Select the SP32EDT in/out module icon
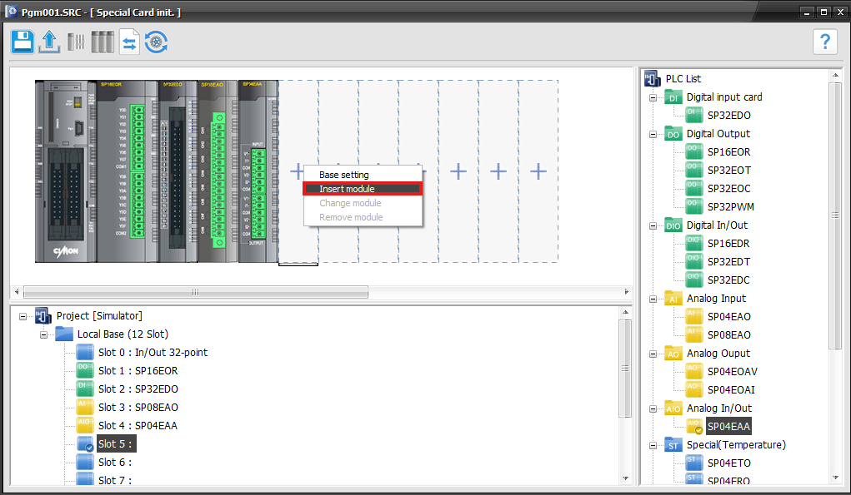 coord(693,261)
